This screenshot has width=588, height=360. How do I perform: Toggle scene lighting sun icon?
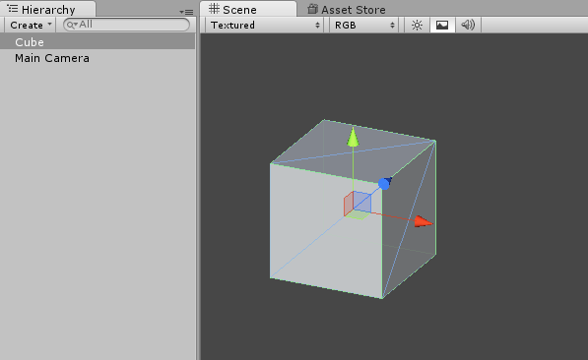(x=417, y=26)
